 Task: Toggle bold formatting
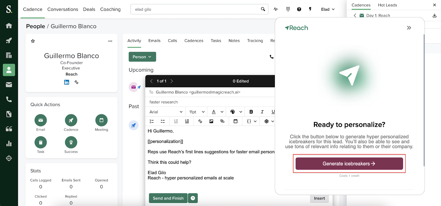(251, 112)
